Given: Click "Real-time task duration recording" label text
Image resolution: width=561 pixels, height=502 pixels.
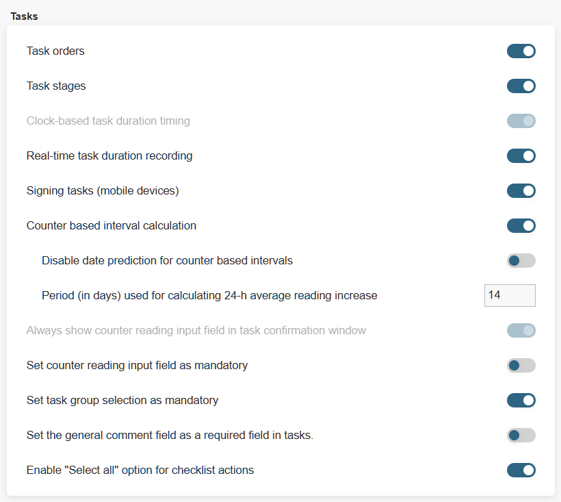Looking at the screenshot, I should (109, 155).
